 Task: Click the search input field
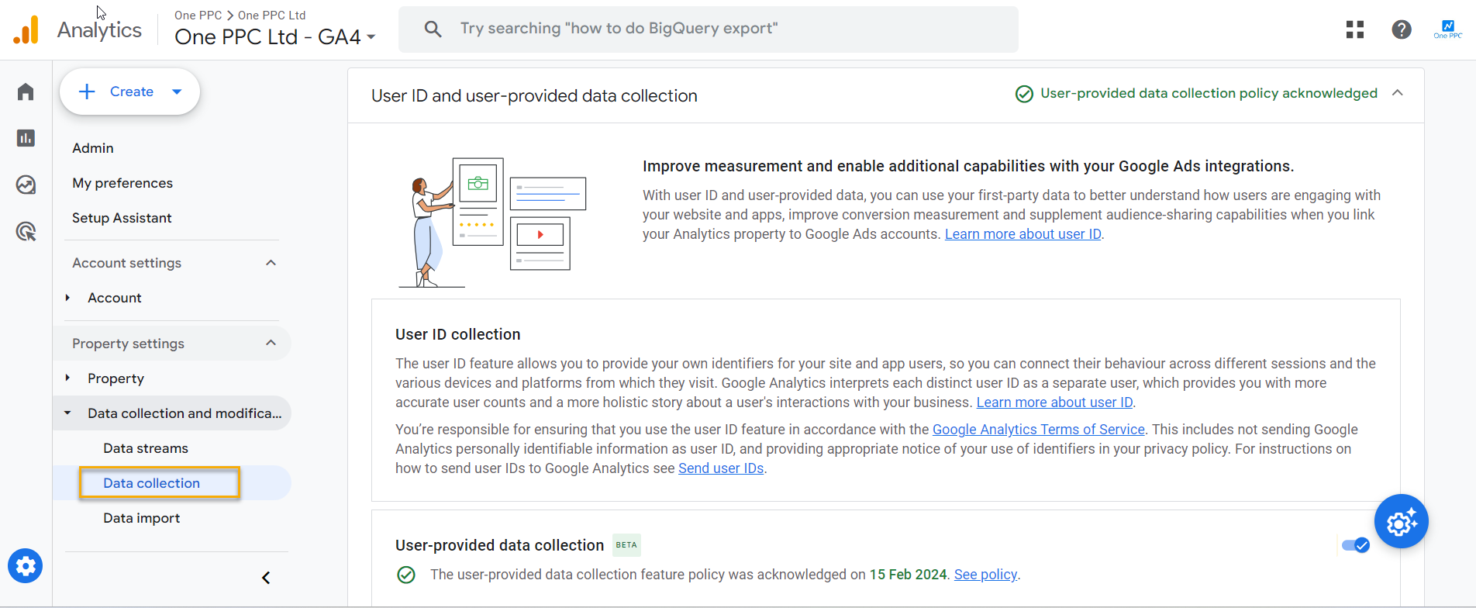(x=708, y=29)
